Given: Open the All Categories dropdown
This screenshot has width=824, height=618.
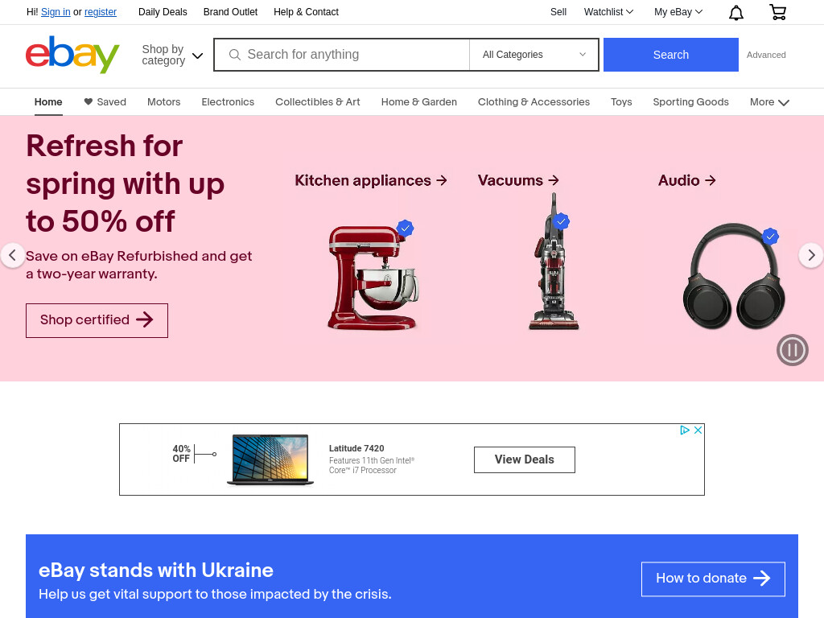Looking at the screenshot, I should tap(534, 55).
